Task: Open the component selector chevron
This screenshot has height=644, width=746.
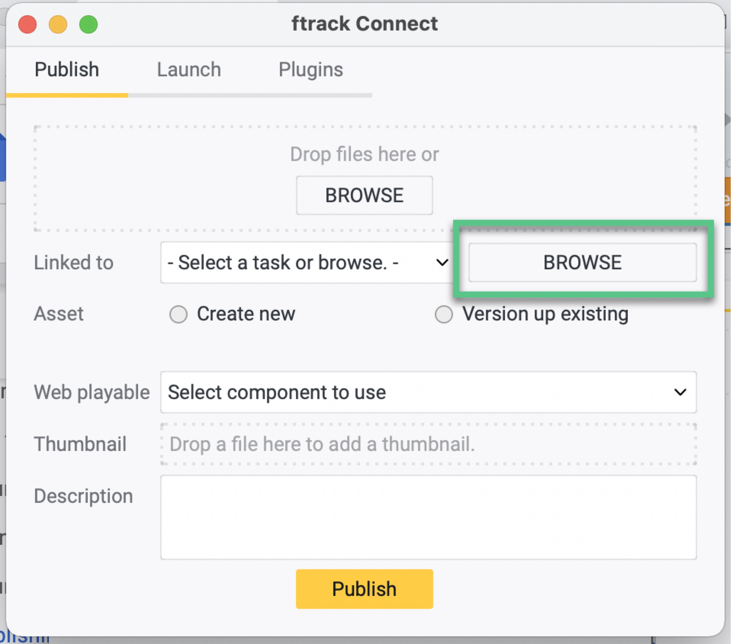Action: 680,392
